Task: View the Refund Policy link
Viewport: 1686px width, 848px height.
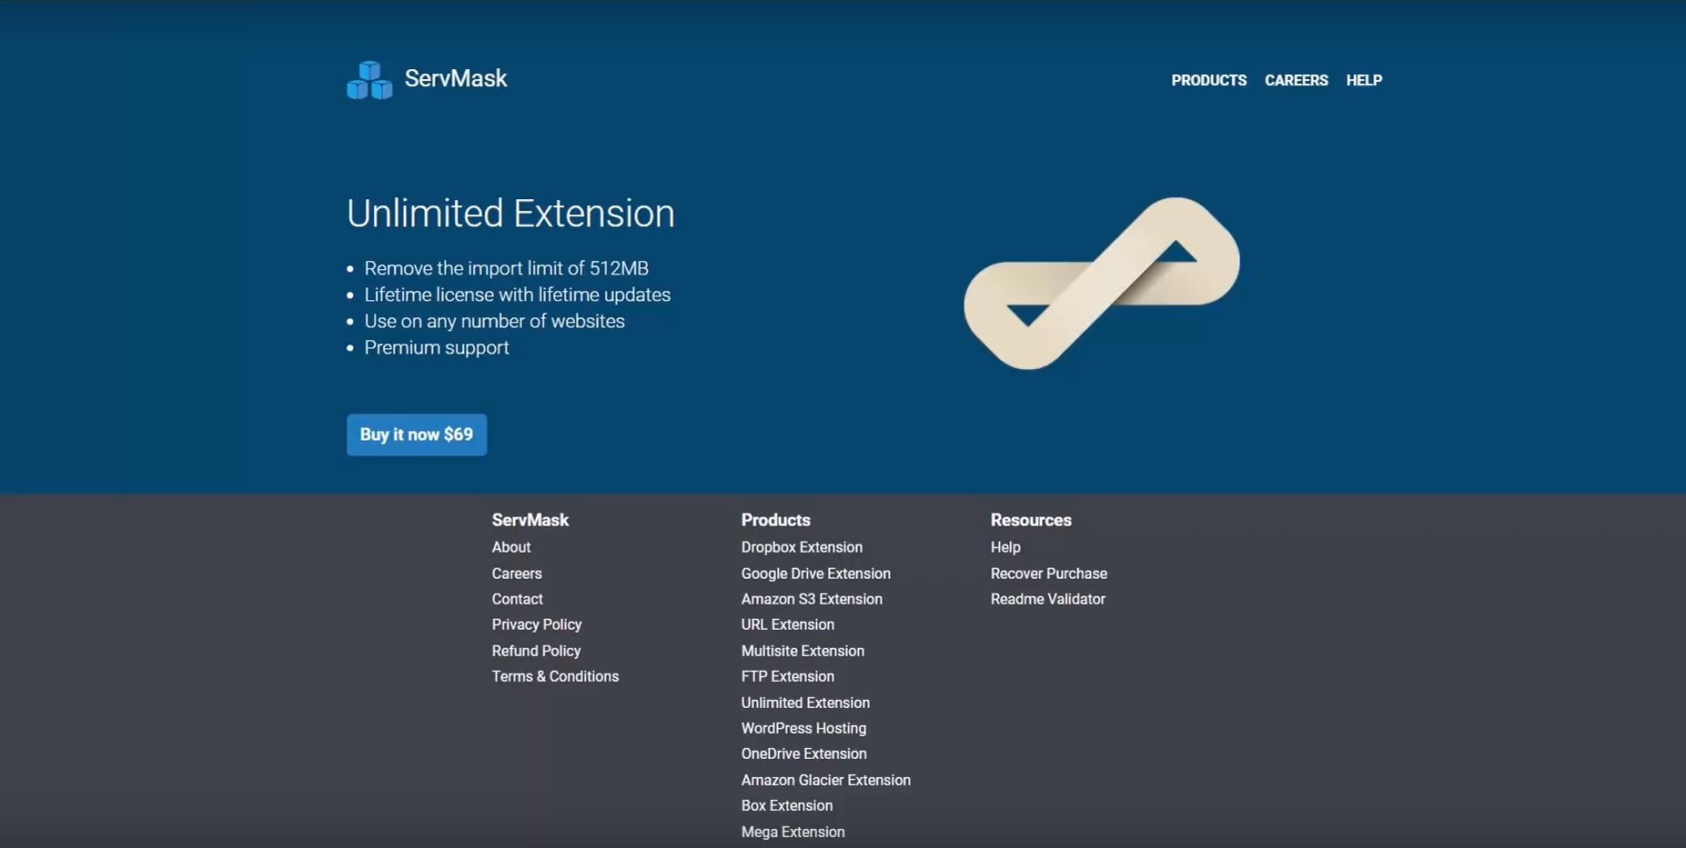Action: [536, 651]
